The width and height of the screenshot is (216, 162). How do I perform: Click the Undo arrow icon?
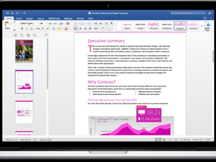(17, 13)
